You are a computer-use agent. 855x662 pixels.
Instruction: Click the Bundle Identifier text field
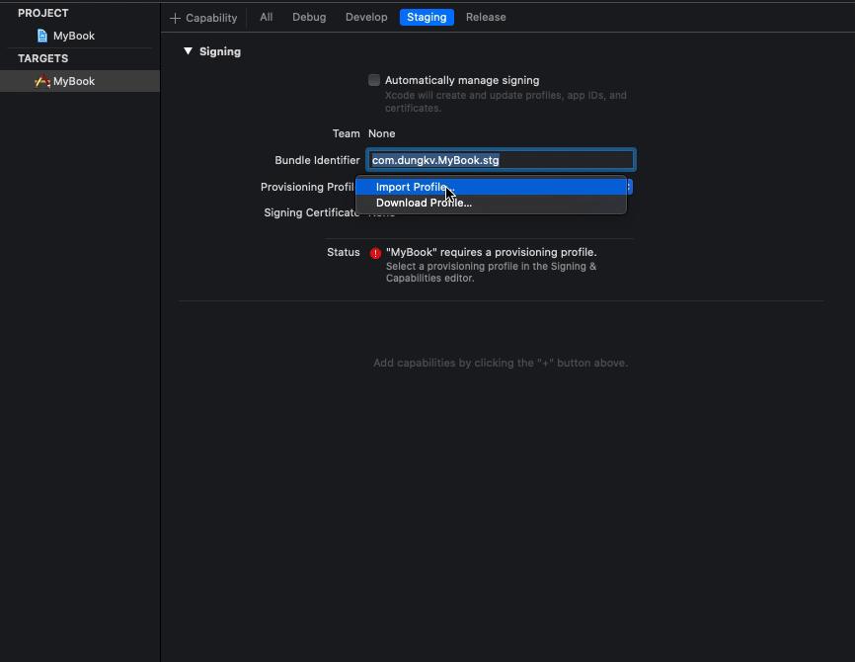(501, 160)
